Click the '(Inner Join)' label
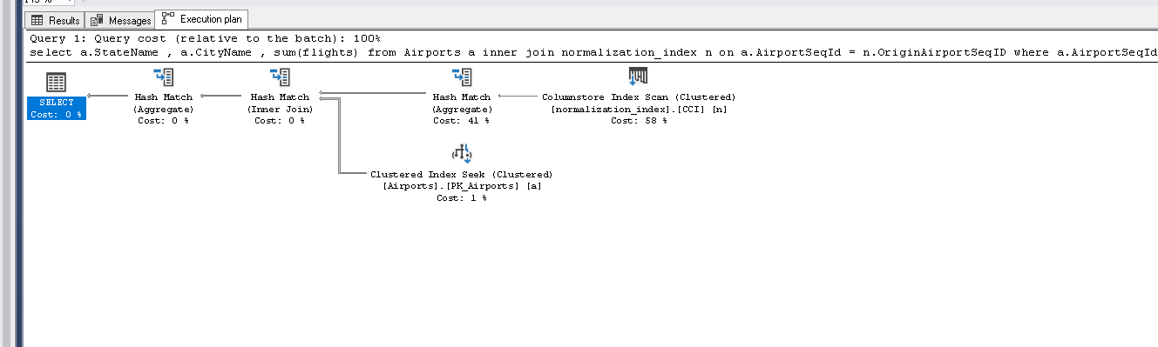Image resolution: width=1158 pixels, height=347 pixels. (280, 109)
